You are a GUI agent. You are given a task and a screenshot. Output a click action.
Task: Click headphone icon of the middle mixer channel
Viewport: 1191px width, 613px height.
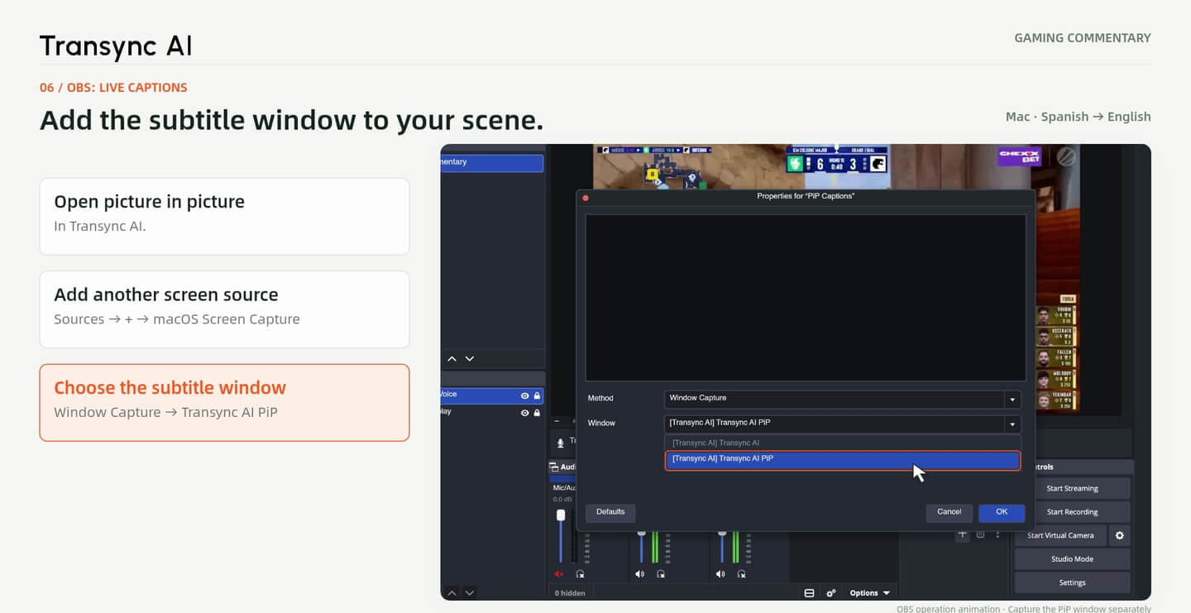coord(661,573)
